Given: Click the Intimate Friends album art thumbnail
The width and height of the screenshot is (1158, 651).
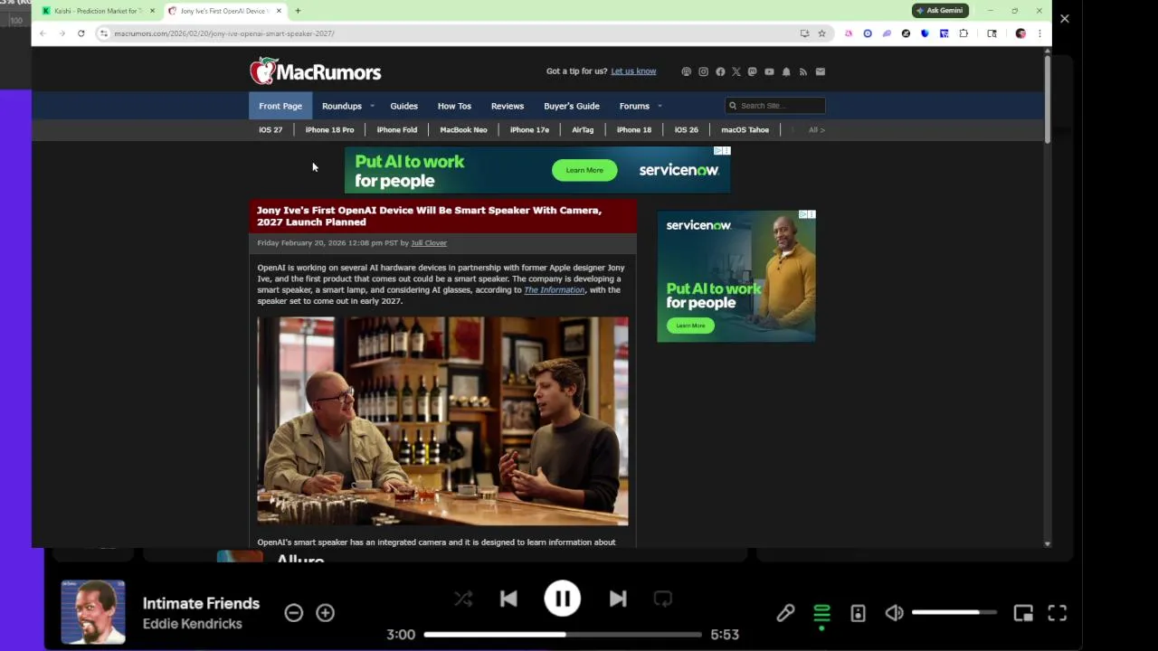Looking at the screenshot, I should 93,612.
